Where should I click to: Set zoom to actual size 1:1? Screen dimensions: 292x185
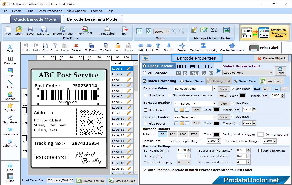click(x=139, y=31)
